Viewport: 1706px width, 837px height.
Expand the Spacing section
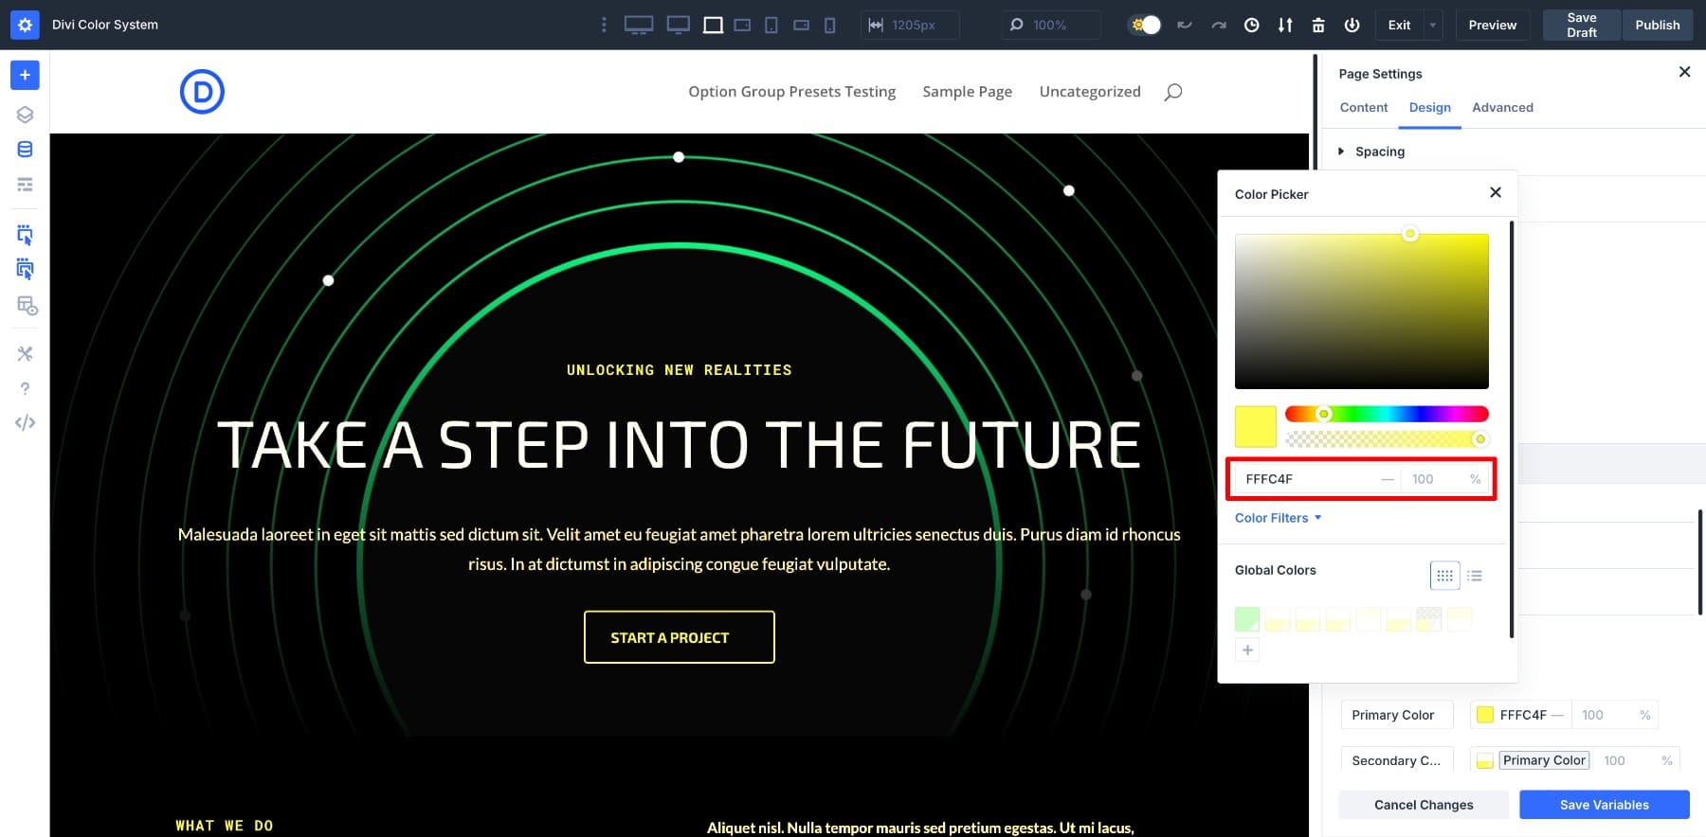1379,151
